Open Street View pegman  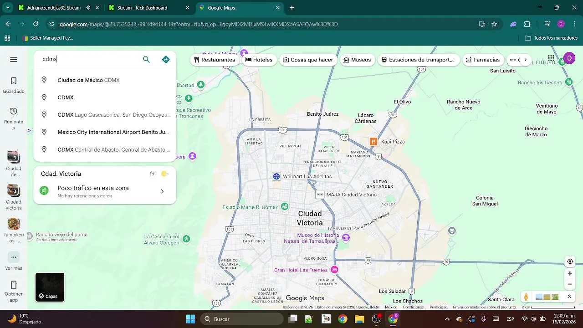526,297
